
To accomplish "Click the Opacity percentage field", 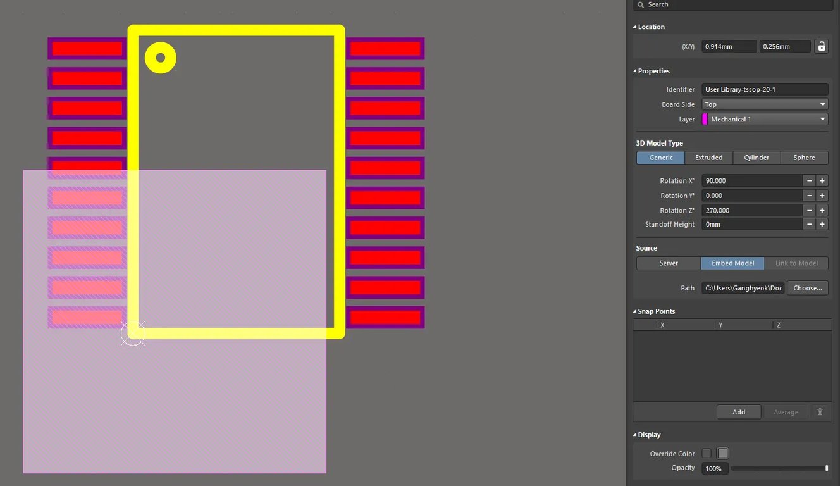I will (x=715, y=468).
